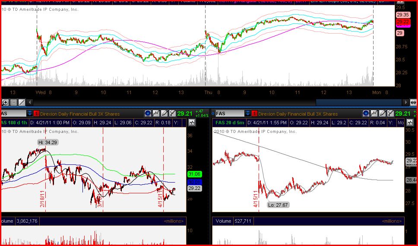Click the symbol input field in the left chart
This screenshot has height=246, width=418.
pos(13,114)
